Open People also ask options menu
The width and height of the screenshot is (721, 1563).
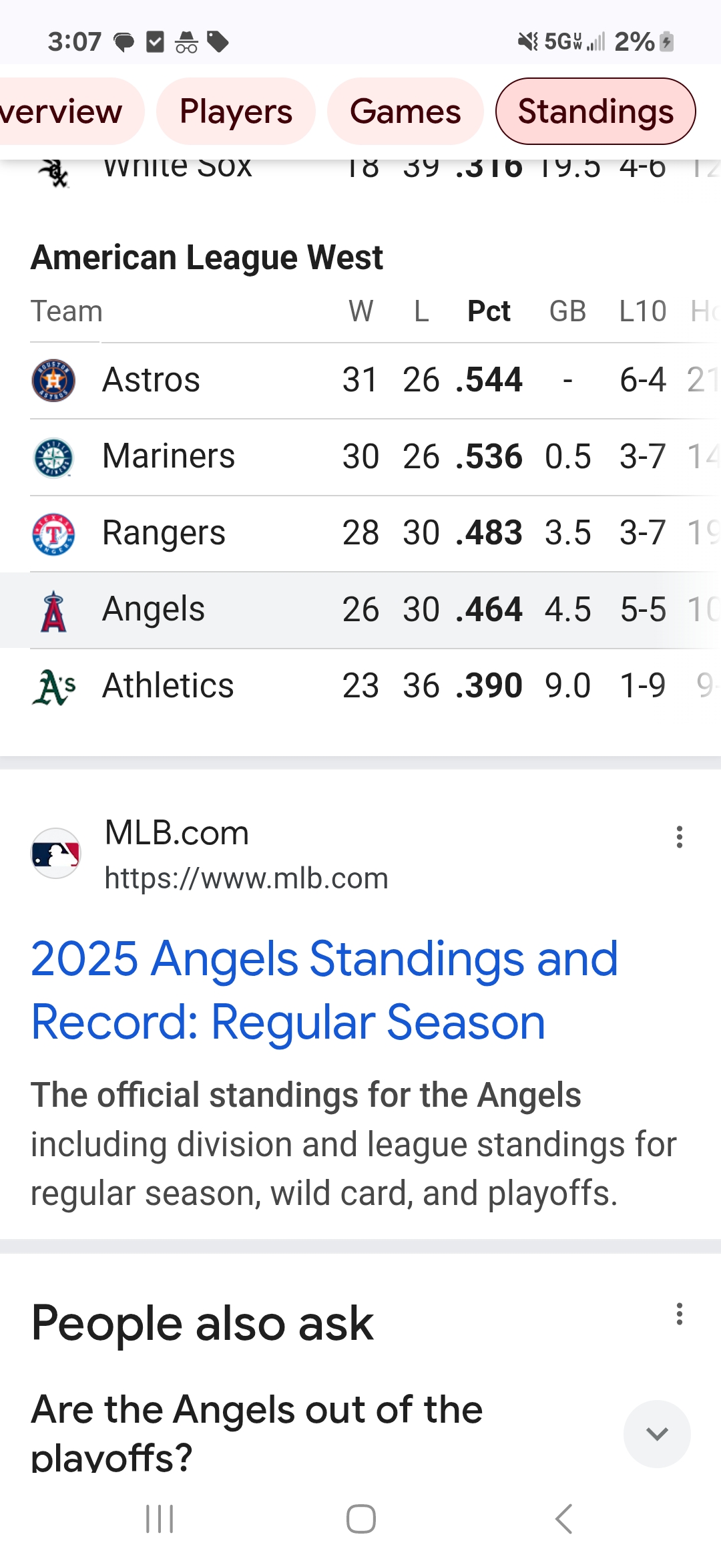point(680,1314)
